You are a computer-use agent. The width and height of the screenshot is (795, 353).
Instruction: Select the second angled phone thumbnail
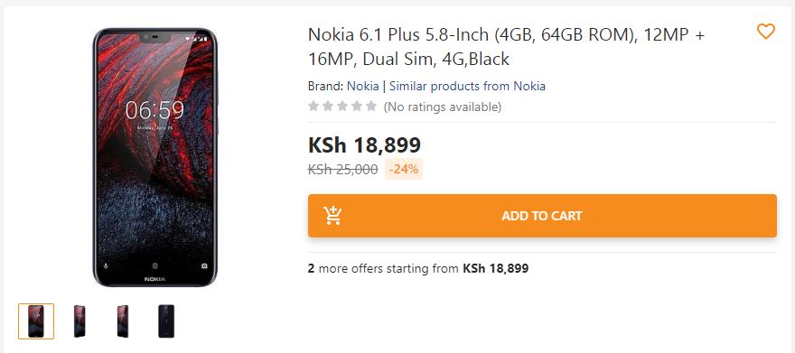pyautogui.click(x=79, y=321)
